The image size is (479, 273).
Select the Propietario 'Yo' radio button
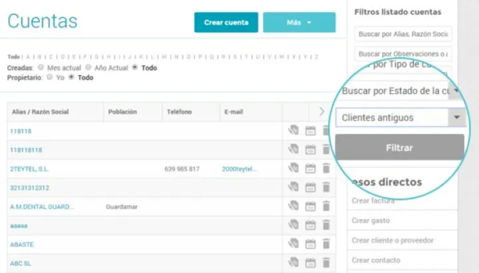click(x=49, y=77)
